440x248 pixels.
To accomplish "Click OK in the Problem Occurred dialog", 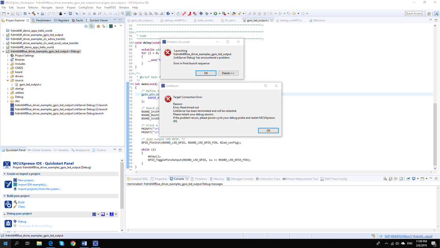I will tap(206, 73).
